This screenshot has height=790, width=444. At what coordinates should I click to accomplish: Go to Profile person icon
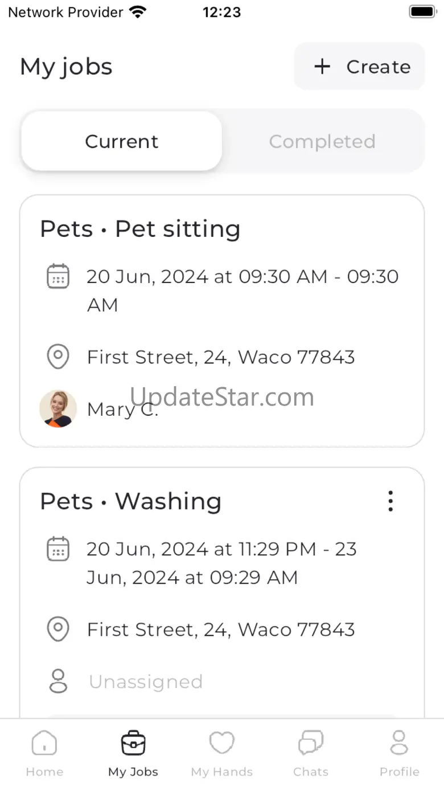tap(399, 743)
